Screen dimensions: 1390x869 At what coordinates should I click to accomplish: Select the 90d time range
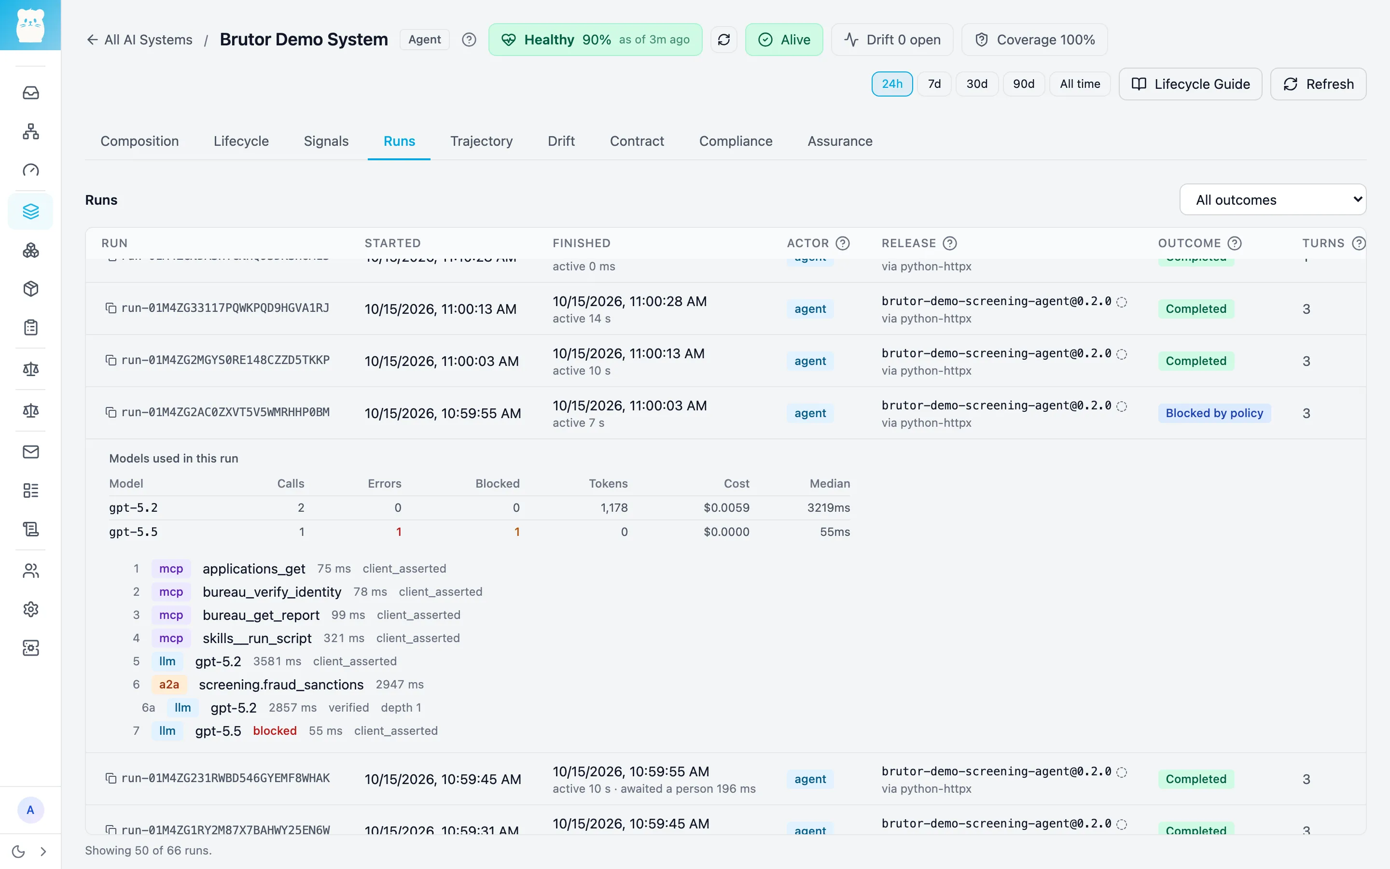[x=1024, y=84]
